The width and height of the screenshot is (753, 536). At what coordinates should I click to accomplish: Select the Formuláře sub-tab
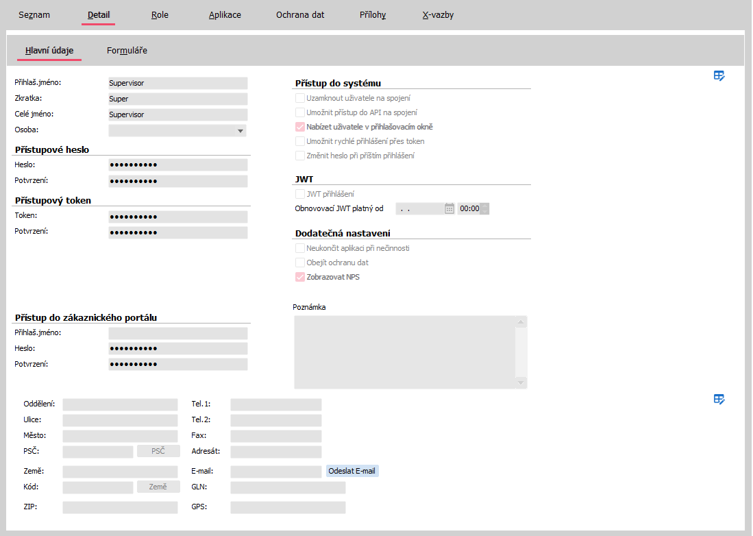coord(127,50)
